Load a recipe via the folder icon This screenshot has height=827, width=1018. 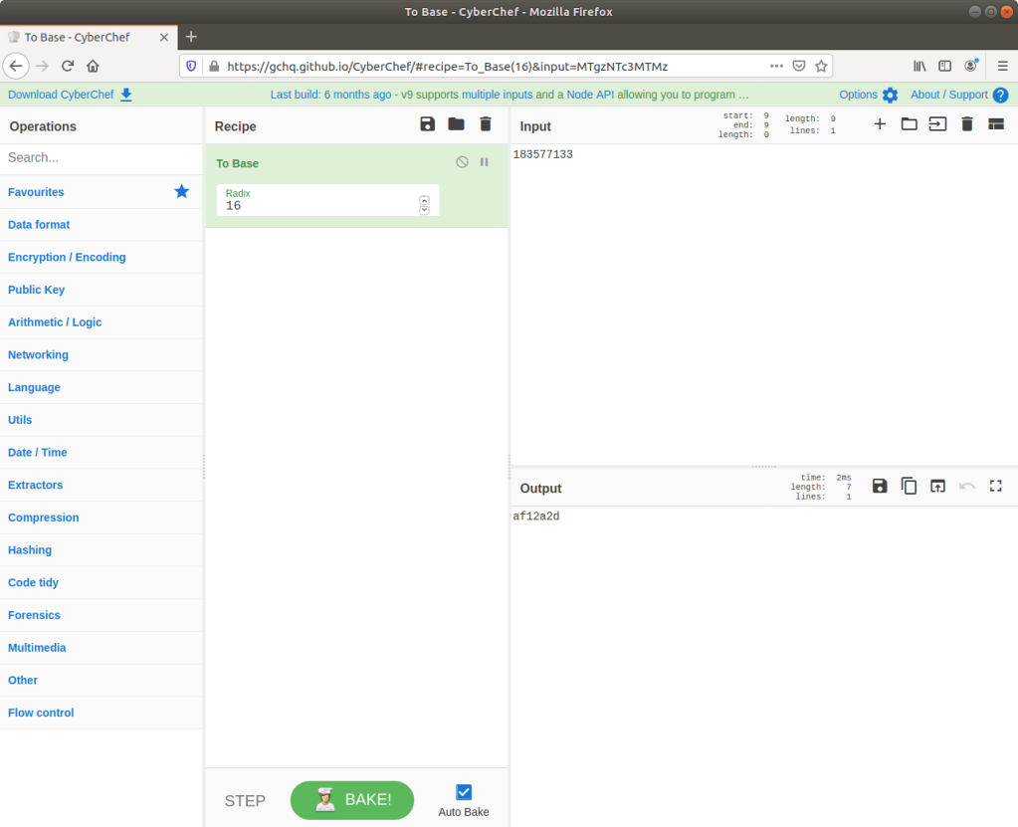pos(456,124)
